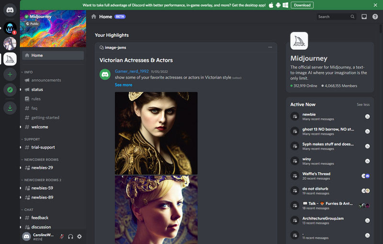
Task: Close the desktop app banner
Action: 375,5
